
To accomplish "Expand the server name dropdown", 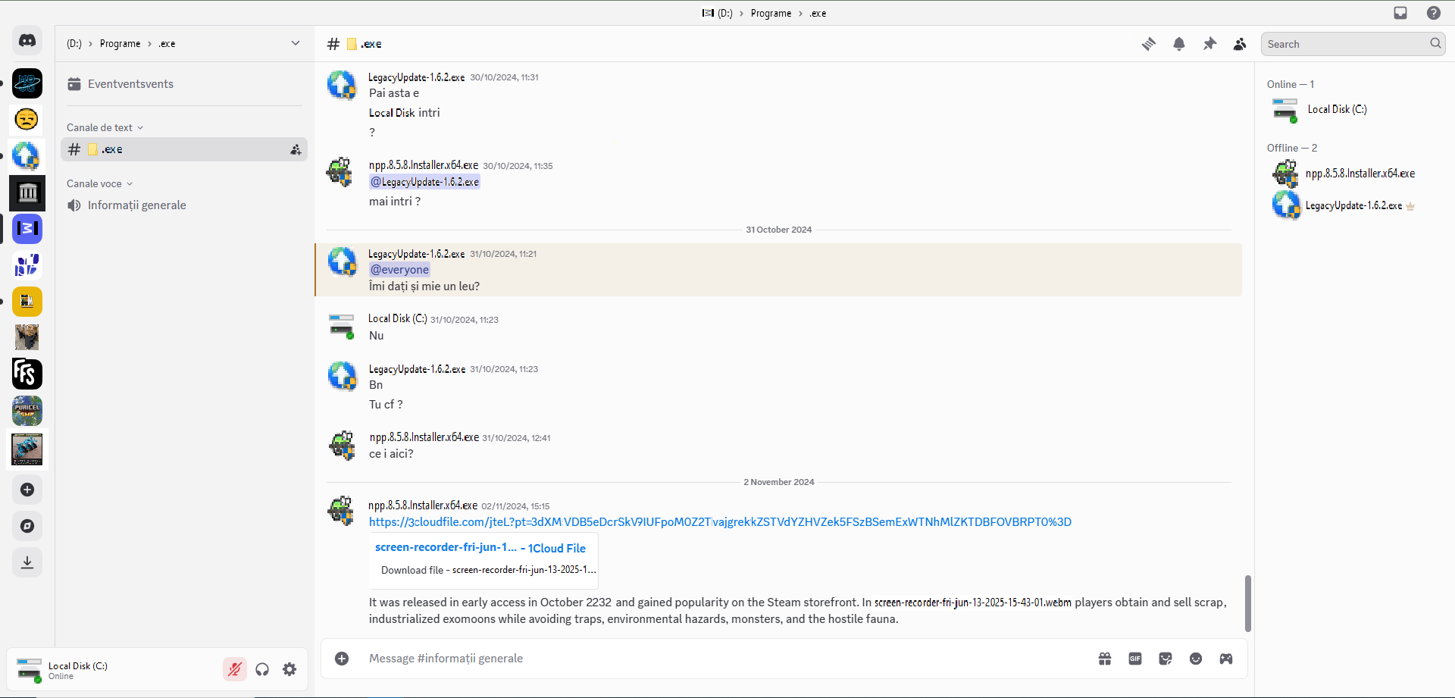I will (x=296, y=43).
